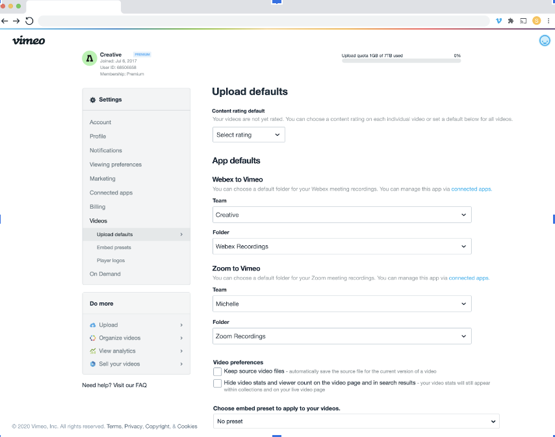Screen dimensions: 555x437
Task: Open the Terms link in footer
Action: coord(114,427)
